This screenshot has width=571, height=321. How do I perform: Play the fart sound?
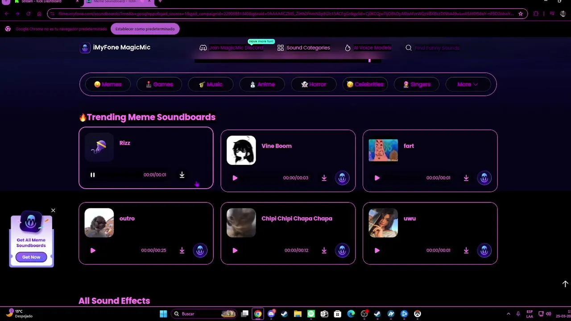click(x=377, y=178)
